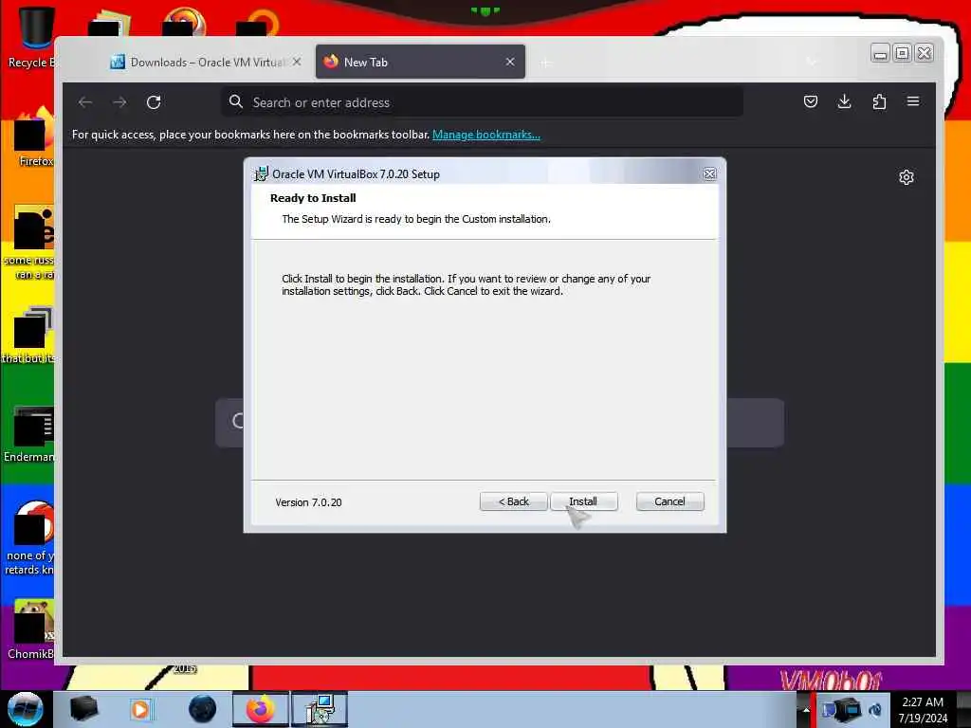
Task: Open Pocket save icon
Action: pyautogui.click(x=810, y=101)
